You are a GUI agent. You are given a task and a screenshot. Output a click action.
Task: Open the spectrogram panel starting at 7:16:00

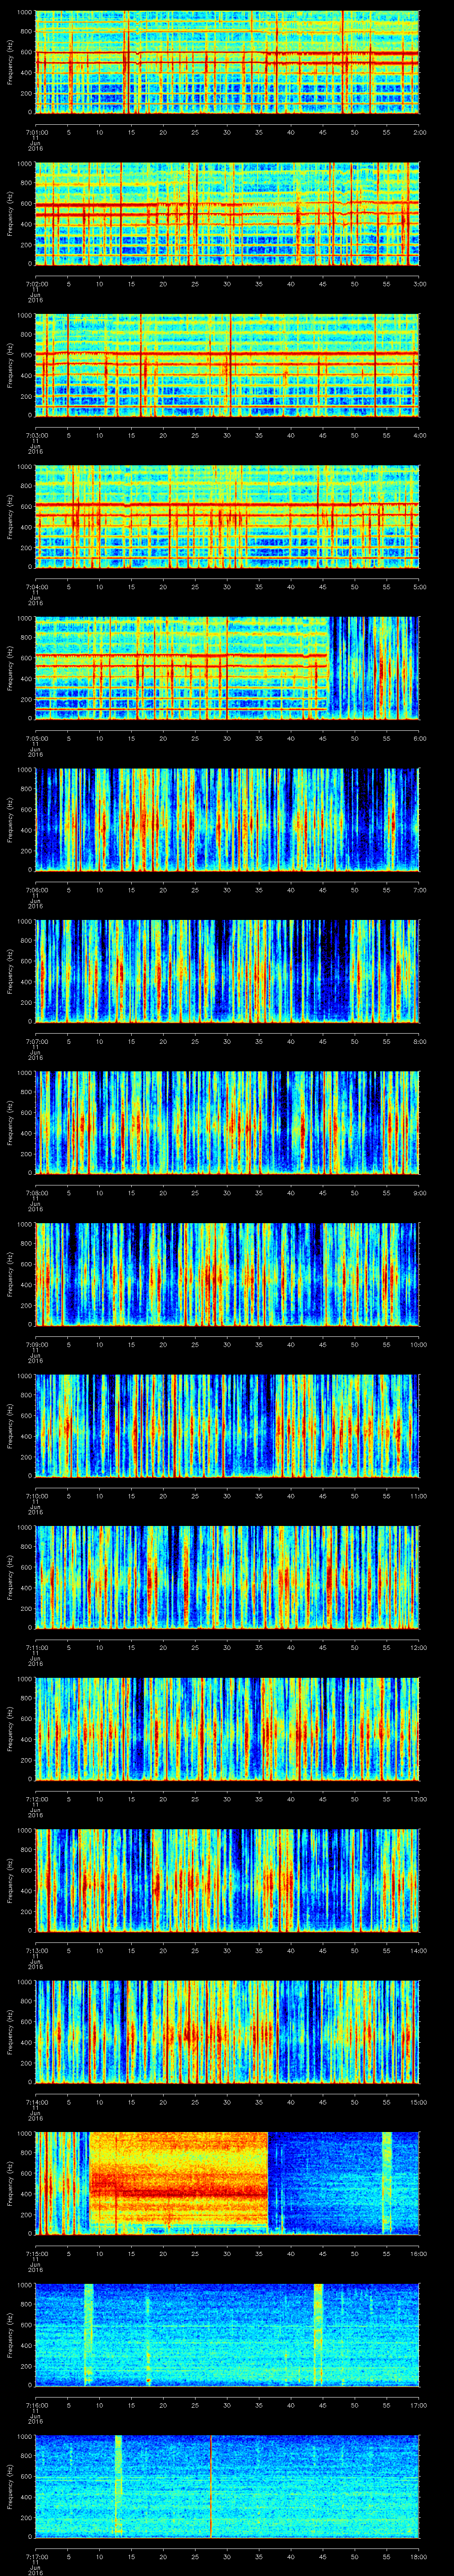coord(227,2334)
